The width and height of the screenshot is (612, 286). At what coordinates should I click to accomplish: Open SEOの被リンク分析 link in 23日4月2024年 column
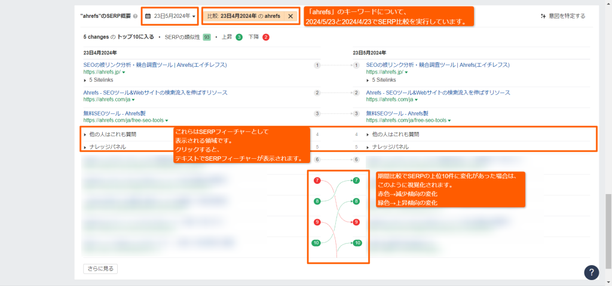pos(155,64)
